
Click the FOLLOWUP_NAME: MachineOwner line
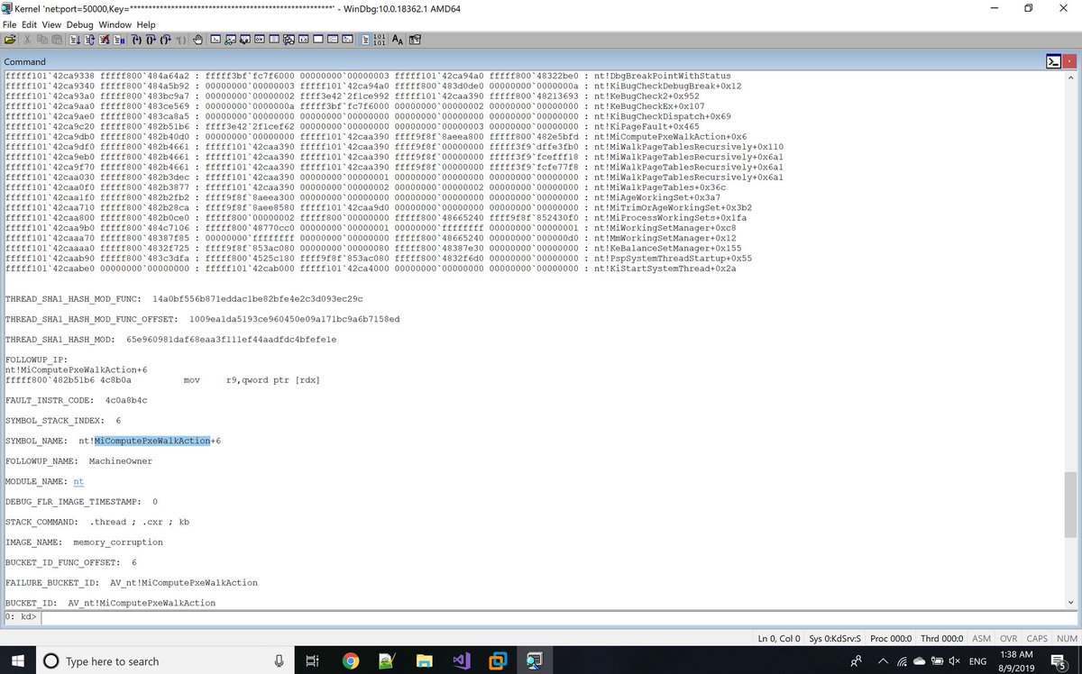point(78,461)
